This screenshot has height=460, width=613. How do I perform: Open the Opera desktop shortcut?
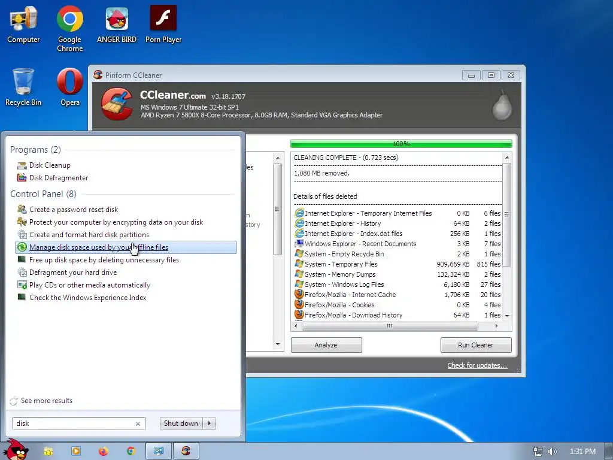pos(69,87)
